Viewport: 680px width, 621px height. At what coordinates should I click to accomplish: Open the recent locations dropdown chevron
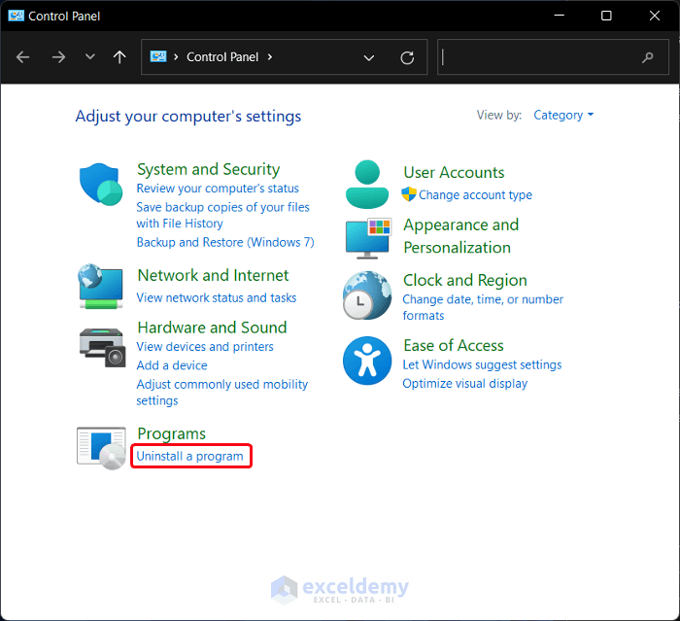[89, 56]
